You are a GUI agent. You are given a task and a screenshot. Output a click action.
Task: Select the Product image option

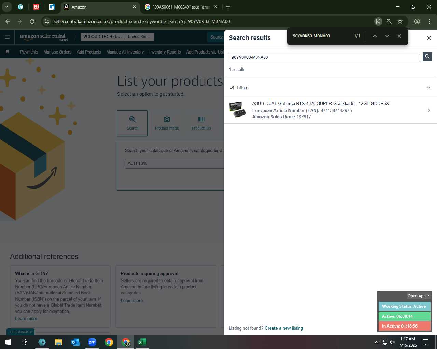click(167, 123)
